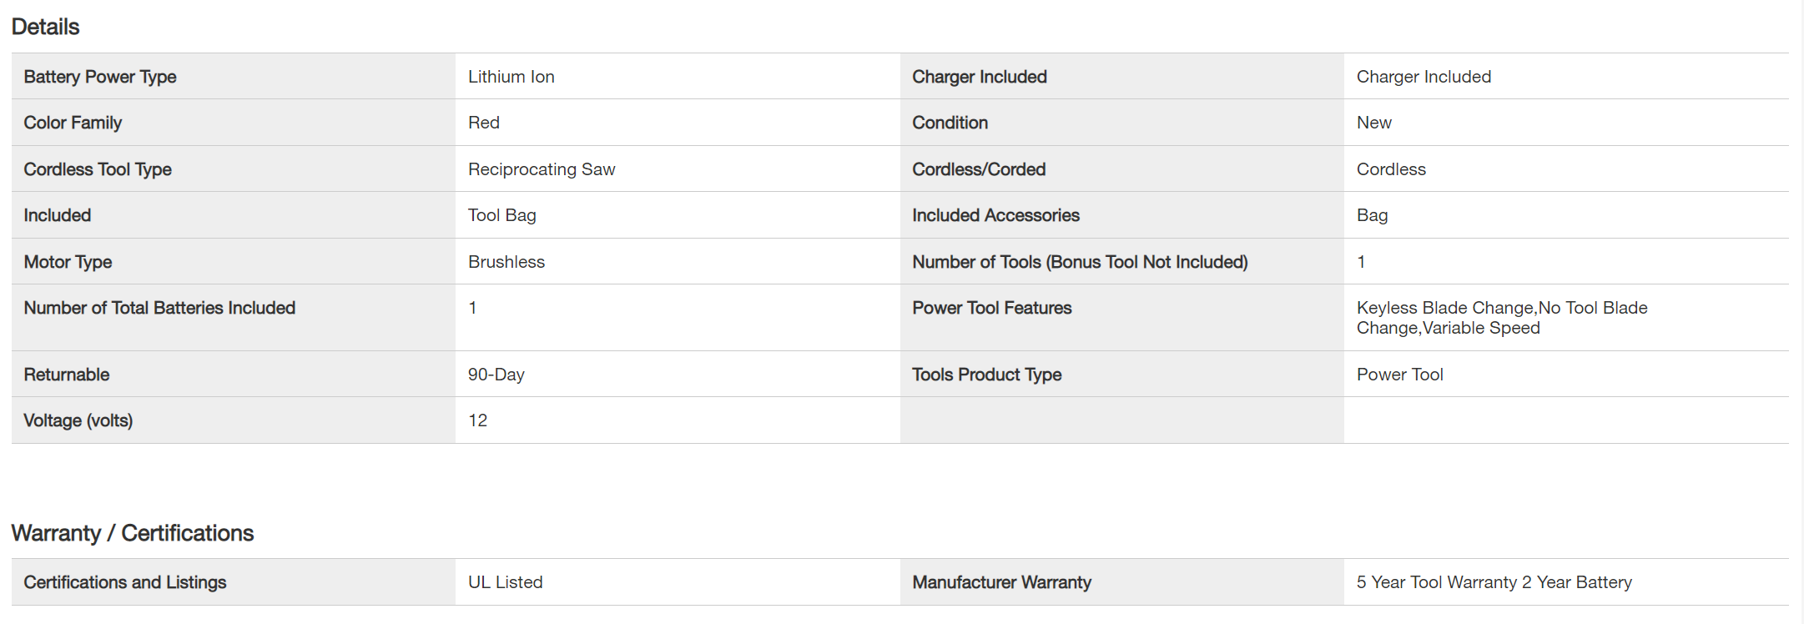This screenshot has height=624, width=1804.
Task: Click the UL Listed certification value
Action: (505, 582)
